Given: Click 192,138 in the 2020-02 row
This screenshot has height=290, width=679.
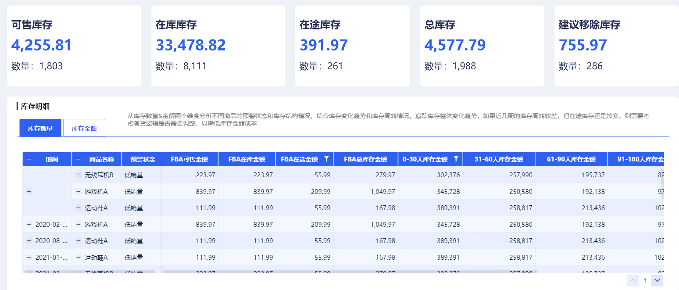Looking at the screenshot, I should pos(593,224).
